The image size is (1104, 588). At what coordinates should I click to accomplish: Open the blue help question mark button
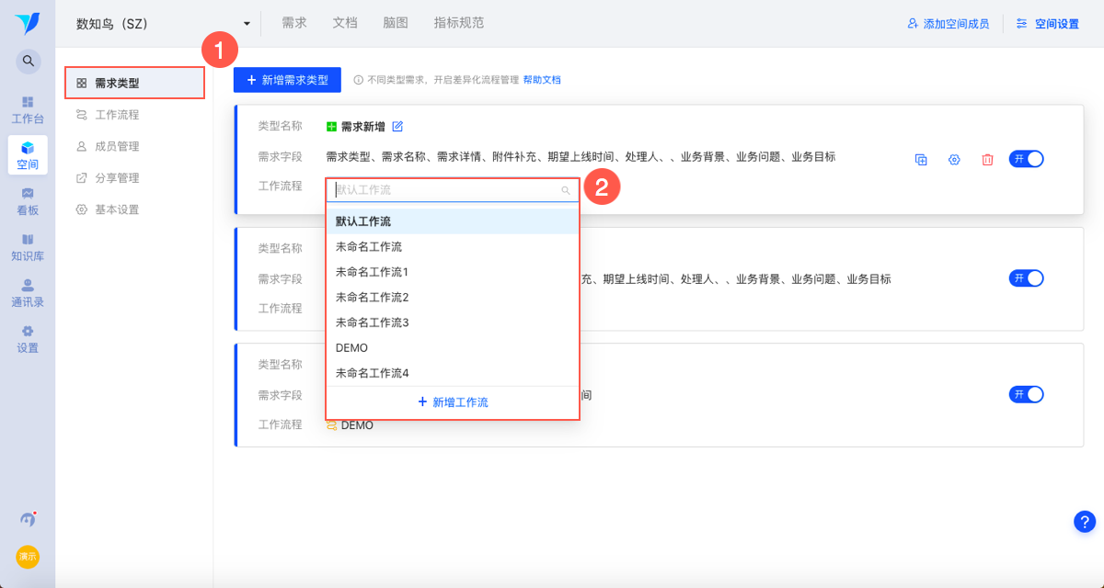click(x=1085, y=521)
